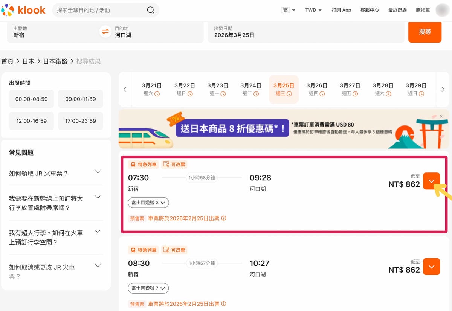452x311 pixels.
Task: Filter departure time 09:00-11:59
Action: [x=81, y=99]
